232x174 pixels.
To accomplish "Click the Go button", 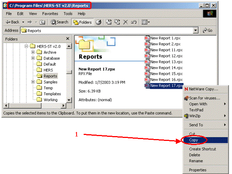I will pyautogui.click(x=207, y=30).
